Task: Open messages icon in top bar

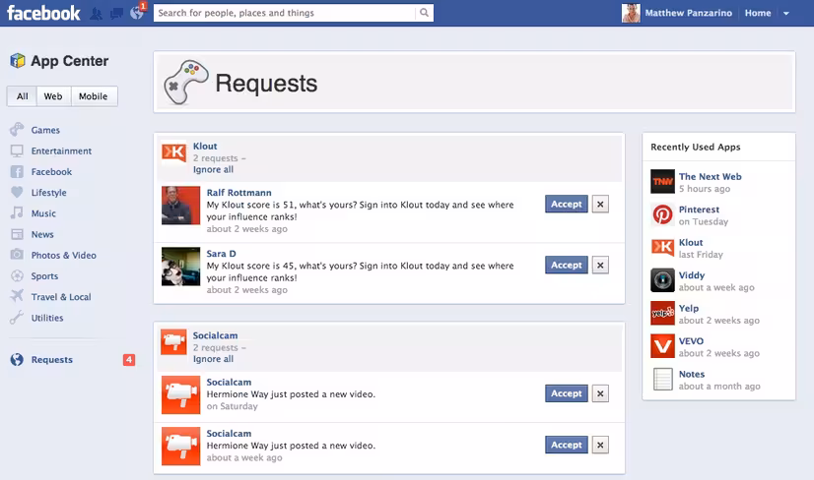Action: click(116, 14)
